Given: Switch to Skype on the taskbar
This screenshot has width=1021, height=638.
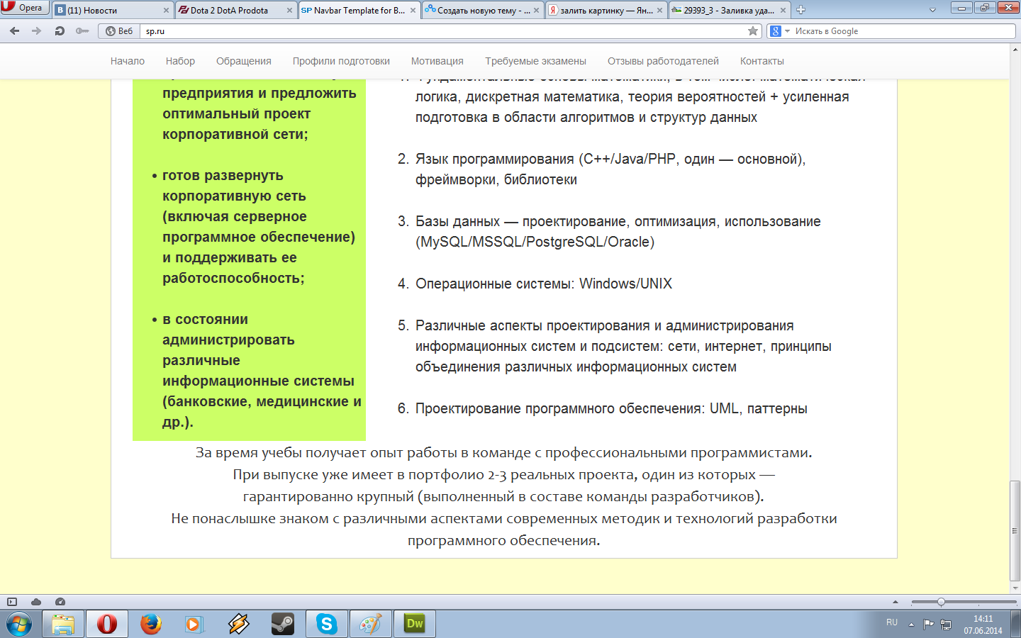Looking at the screenshot, I should [x=327, y=624].
